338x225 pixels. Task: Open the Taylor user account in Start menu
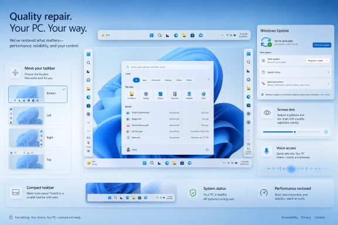point(131,149)
